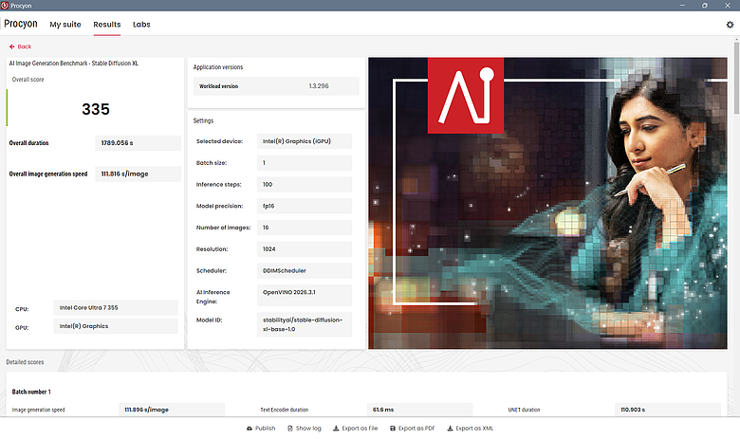Click the Export as File download icon

tap(336, 429)
